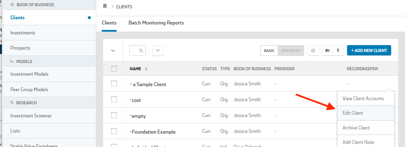Click the Name column sort arrow

[146, 69]
